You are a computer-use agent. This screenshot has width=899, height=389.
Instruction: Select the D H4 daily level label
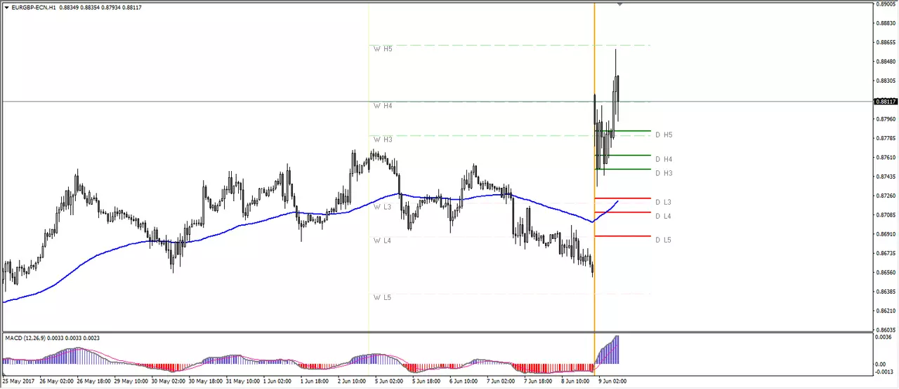click(664, 160)
